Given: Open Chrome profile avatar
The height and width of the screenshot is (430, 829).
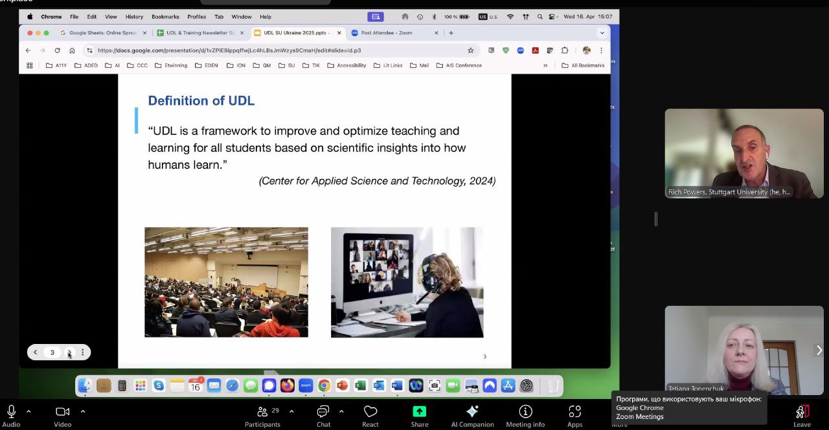Looking at the screenshot, I should pyautogui.click(x=587, y=50).
